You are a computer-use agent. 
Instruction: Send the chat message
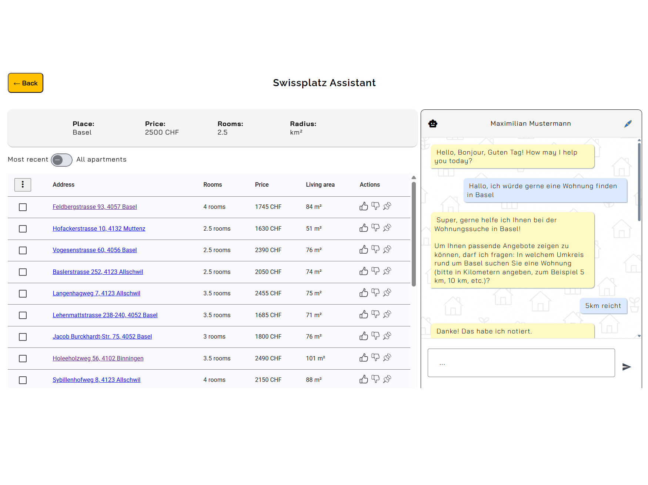627,367
